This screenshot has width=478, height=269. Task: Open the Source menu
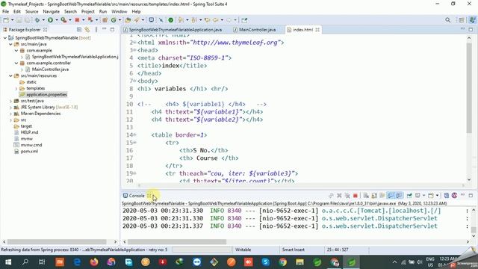[31, 11]
